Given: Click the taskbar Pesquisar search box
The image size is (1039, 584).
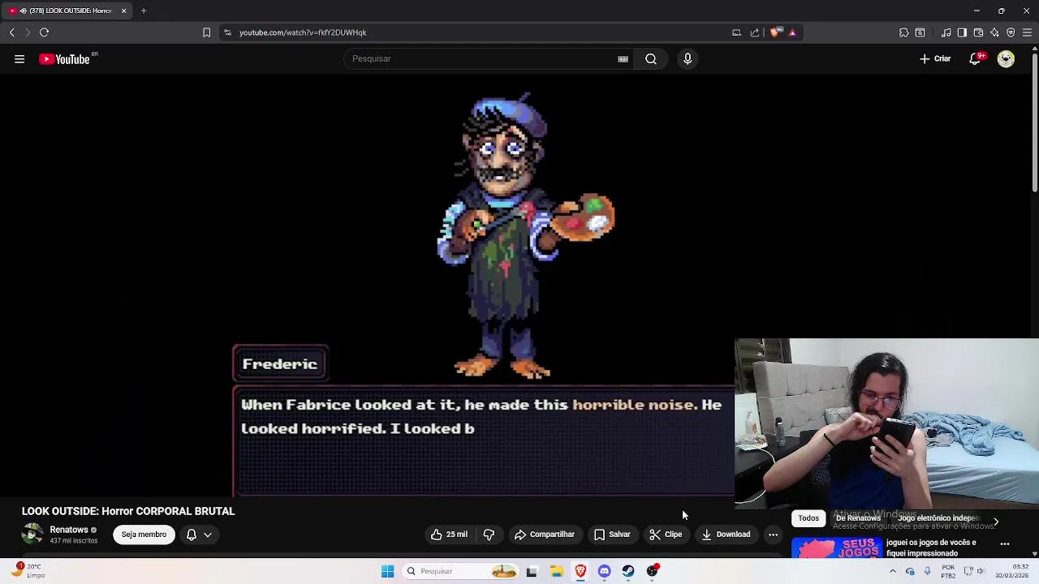Looking at the screenshot, I should (460, 571).
